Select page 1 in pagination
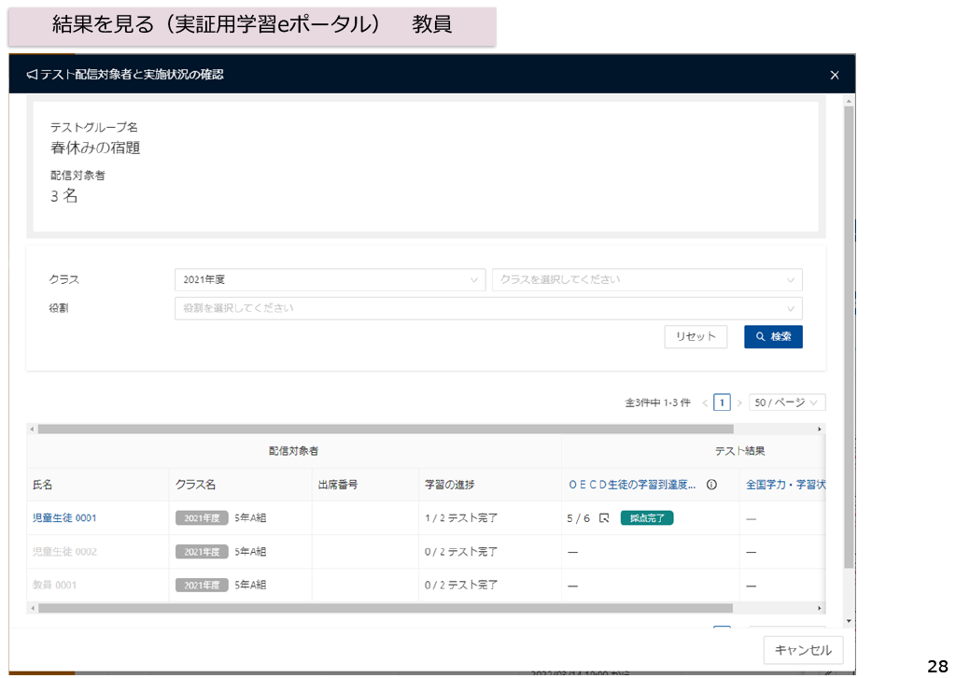Image resolution: width=956 pixels, height=678 pixels. point(722,403)
